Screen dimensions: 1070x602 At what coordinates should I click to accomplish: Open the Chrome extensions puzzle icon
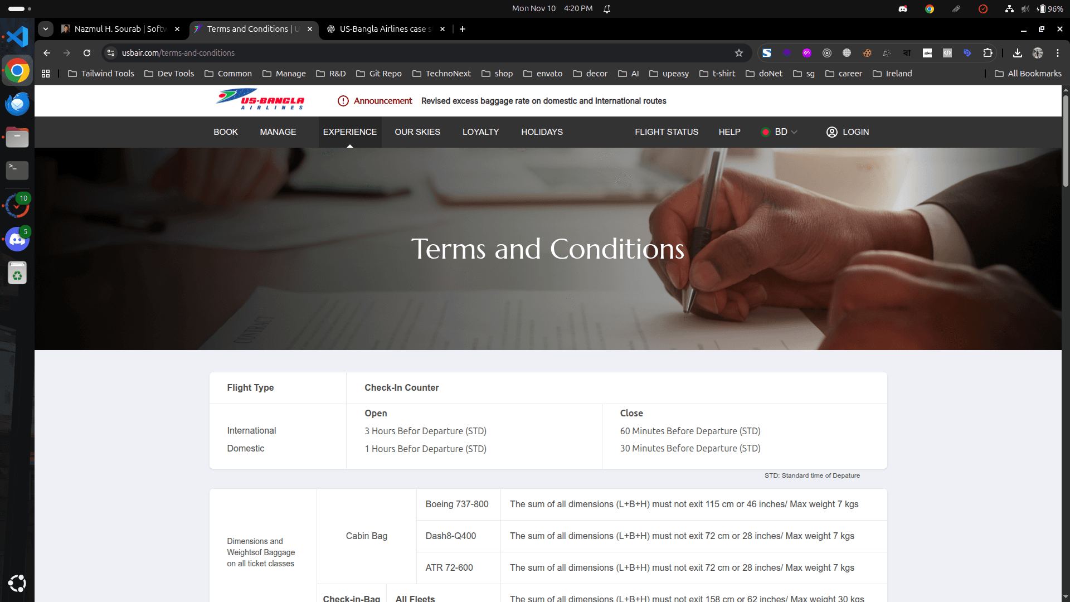pos(988,53)
